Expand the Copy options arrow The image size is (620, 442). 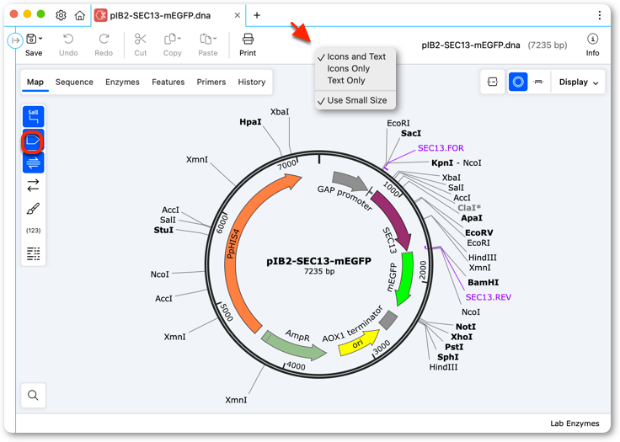[179, 39]
